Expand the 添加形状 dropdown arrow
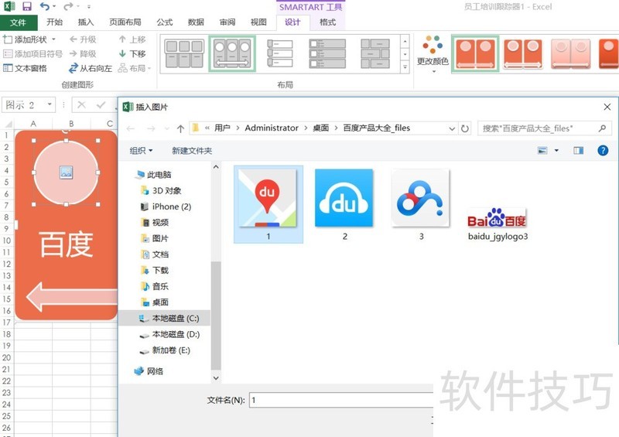619x437 pixels. 53,39
